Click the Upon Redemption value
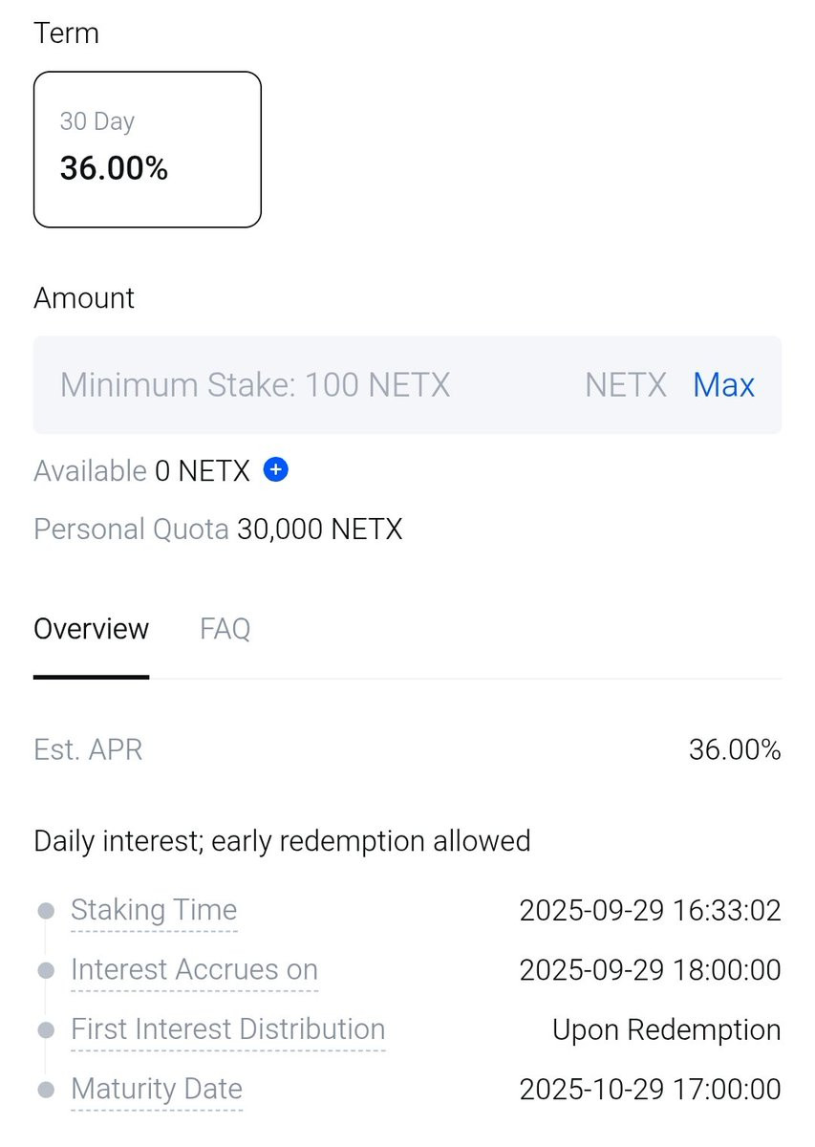This screenshot has height=1147, width=815. pyautogui.click(x=666, y=1029)
